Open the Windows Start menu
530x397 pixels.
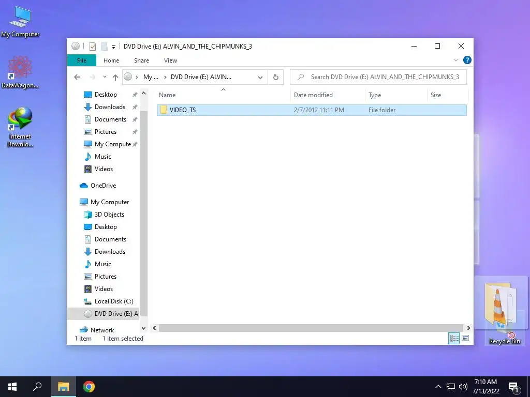pos(12,387)
